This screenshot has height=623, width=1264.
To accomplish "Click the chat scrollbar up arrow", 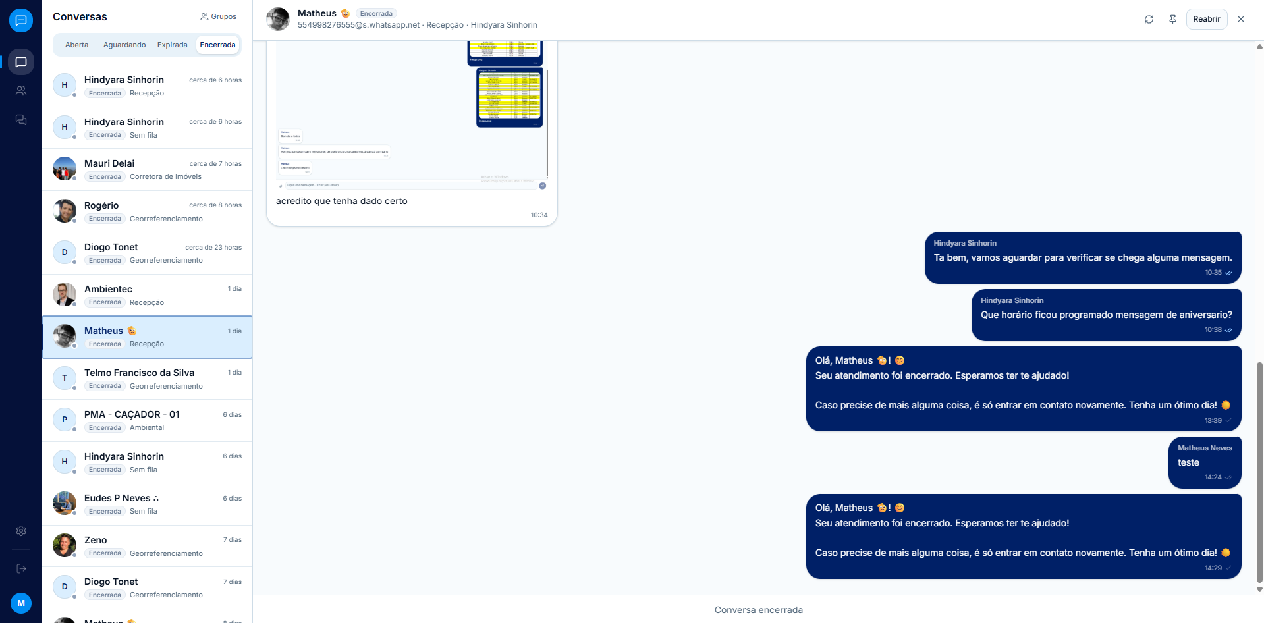I will [1259, 46].
